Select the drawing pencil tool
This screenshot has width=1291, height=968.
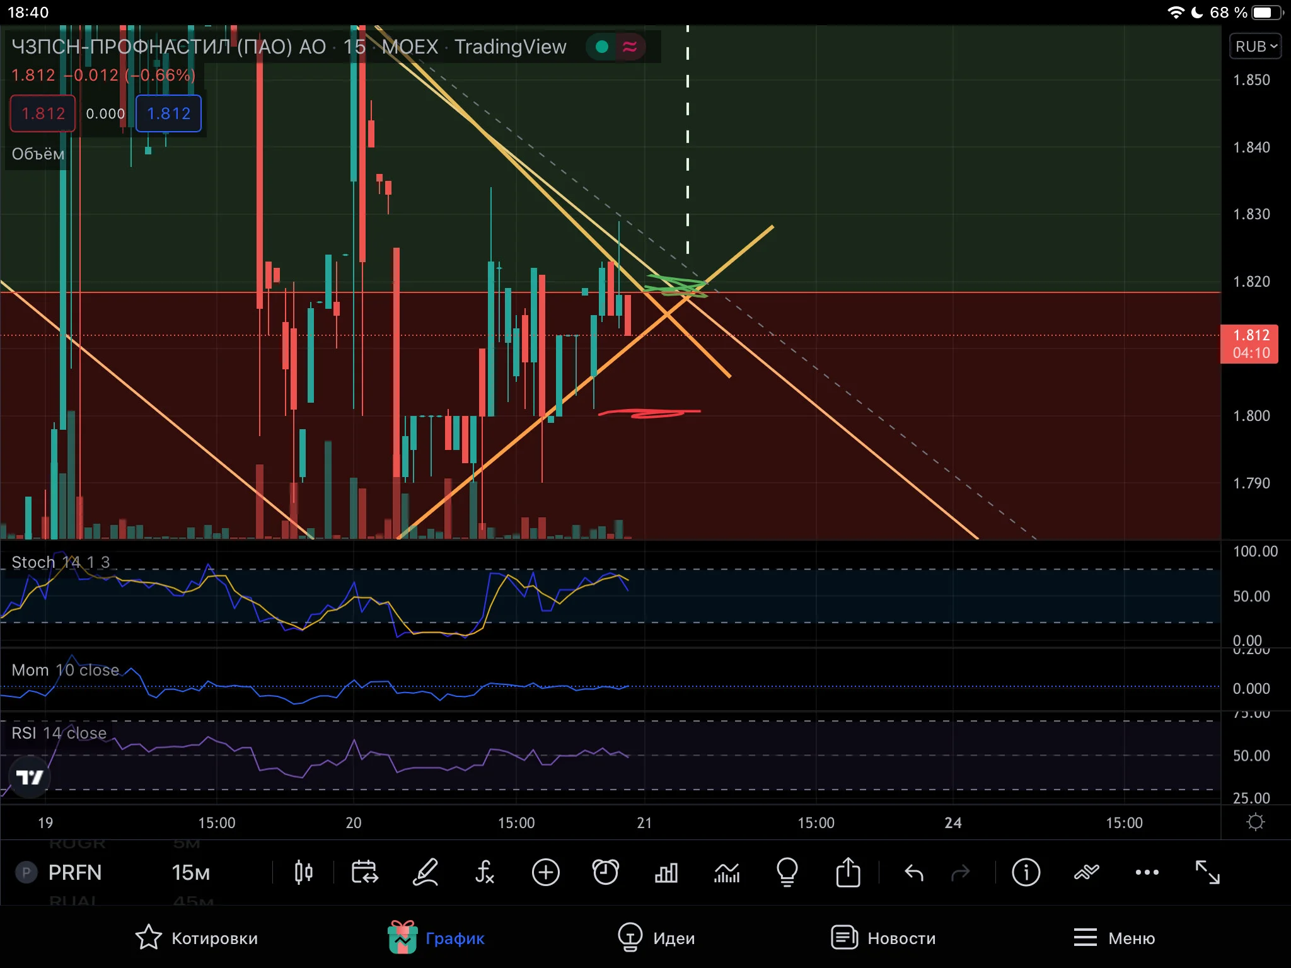pyautogui.click(x=426, y=873)
